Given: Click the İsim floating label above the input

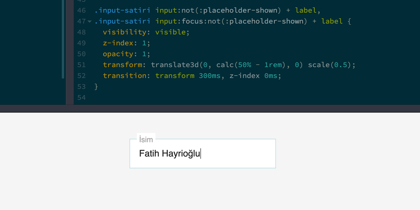Looking at the screenshot, I should tap(146, 139).
